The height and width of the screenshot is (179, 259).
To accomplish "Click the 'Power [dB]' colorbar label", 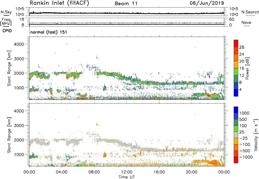I will click(x=247, y=68).
